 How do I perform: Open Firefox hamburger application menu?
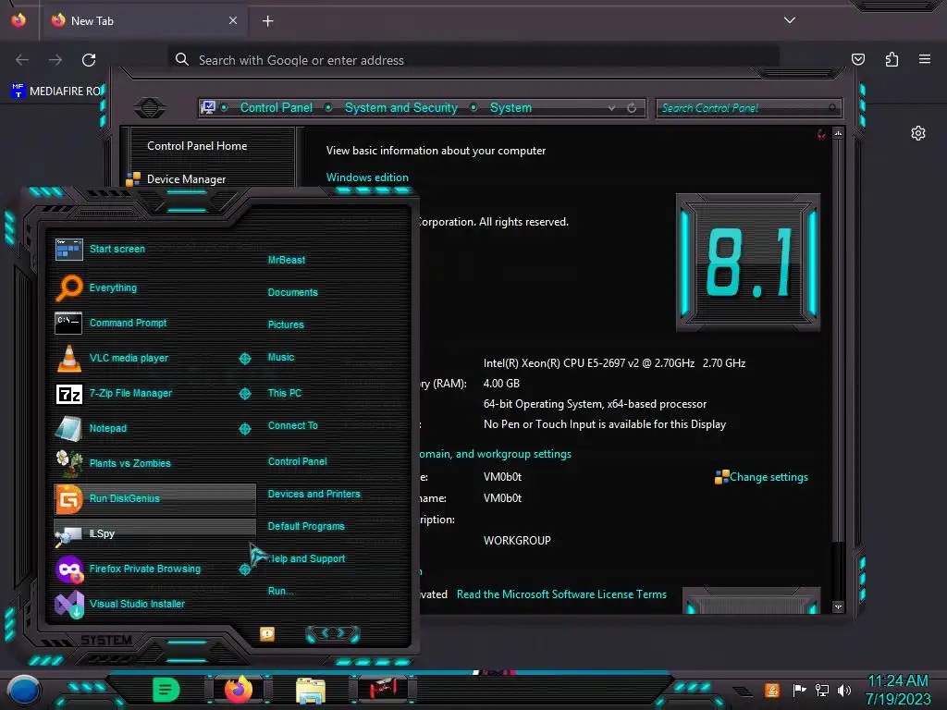tap(925, 59)
